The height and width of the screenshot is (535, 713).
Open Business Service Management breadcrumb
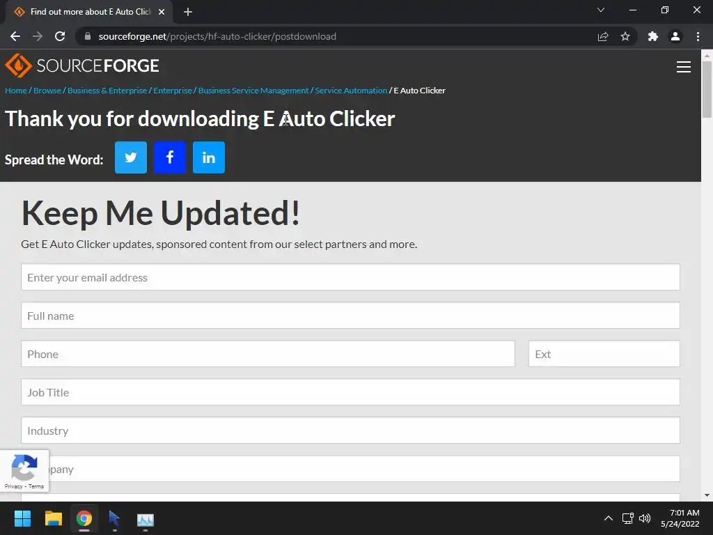(x=253, y=91)
